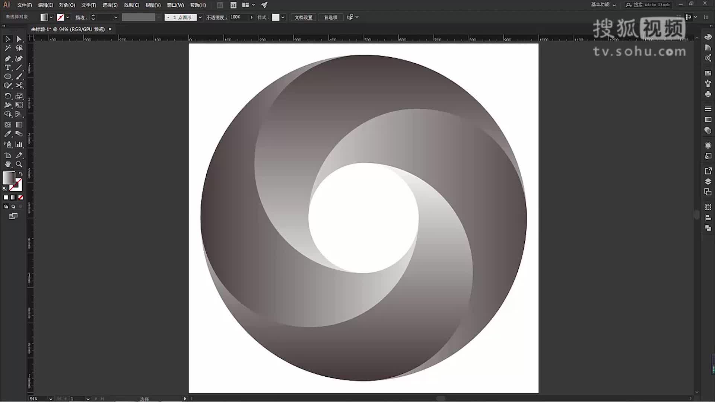This screenshot has width=715, height=402.
Task: Select the Hand tool
Action: 7,164
